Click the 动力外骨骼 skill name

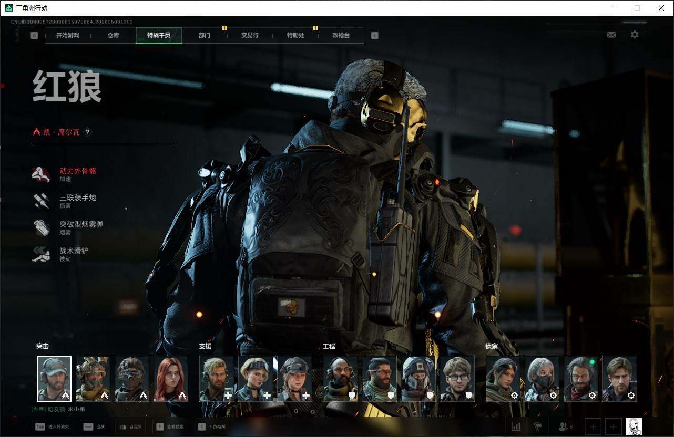(78, 171)
